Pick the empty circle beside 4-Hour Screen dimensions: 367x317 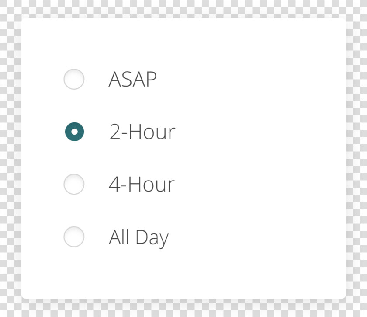point(74,184)
